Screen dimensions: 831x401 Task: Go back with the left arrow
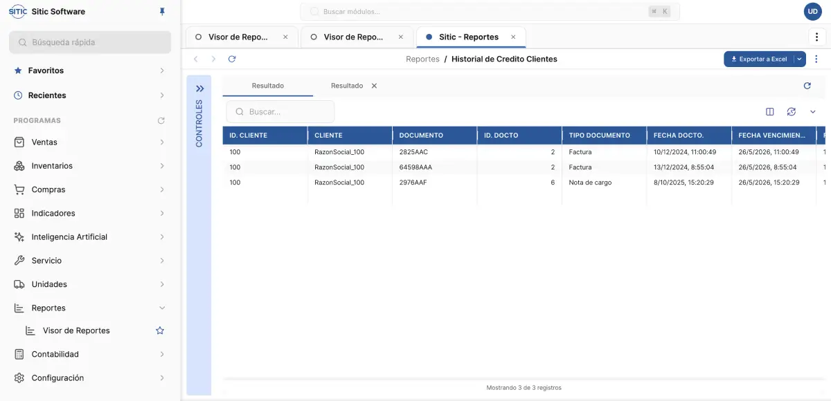pos(196,59)
